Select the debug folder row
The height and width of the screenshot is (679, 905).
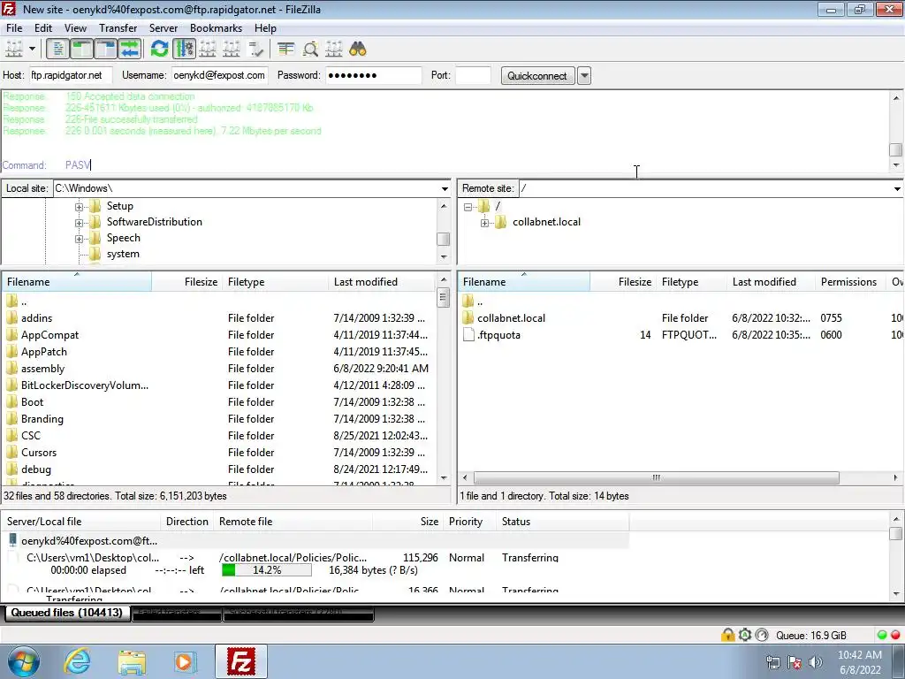point(219,469)
